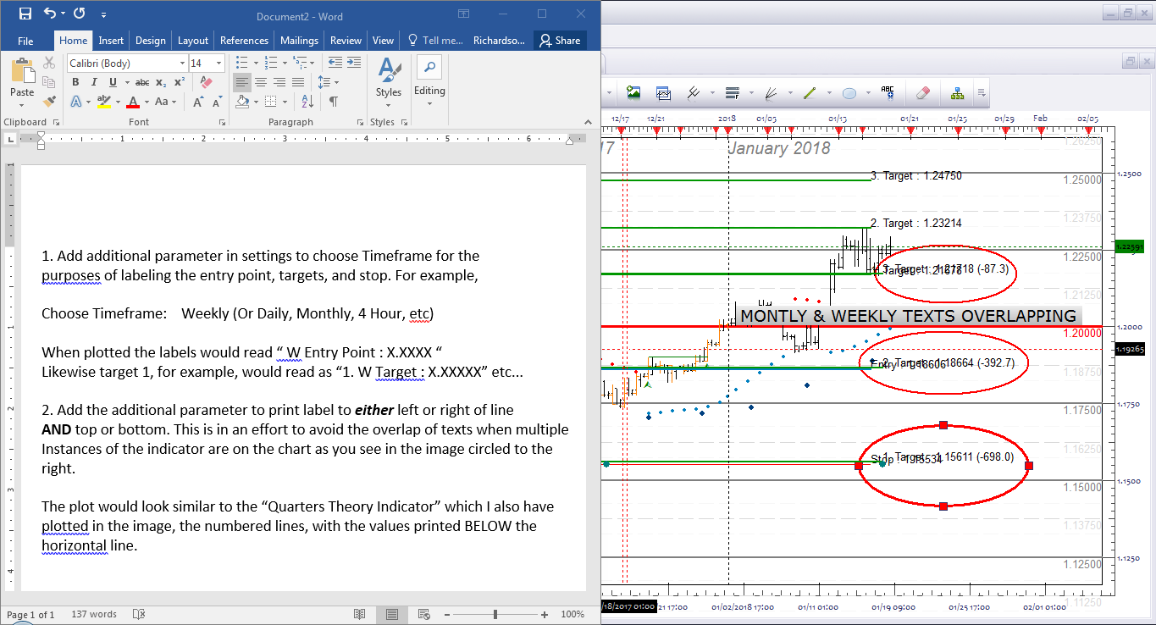The height and width of the screenshot is (625, 1156).
Task: Toggle Bold formatting in Font group
Action: pyautogui.click(x=75, y=82)
